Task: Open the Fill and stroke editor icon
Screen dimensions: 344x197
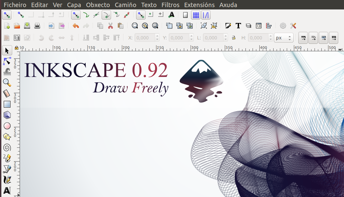Action: [227, 26]
